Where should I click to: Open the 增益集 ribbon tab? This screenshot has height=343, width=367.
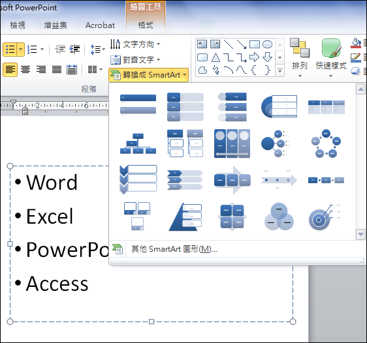56,25
